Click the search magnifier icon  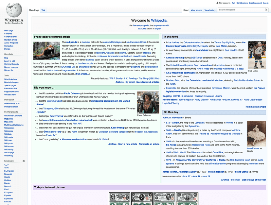coord(266,10)
